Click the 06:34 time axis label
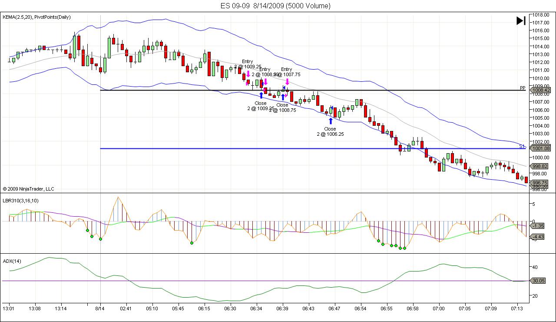556x322 pixels. point(256,309)
